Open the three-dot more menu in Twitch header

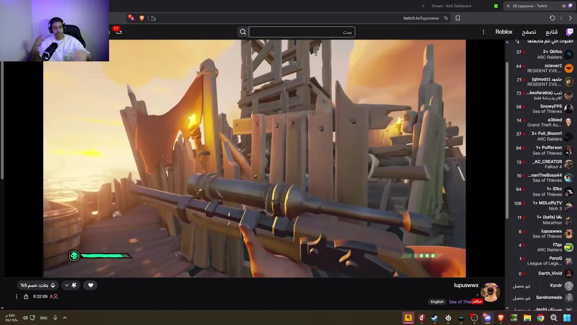[x=483, y=32]
